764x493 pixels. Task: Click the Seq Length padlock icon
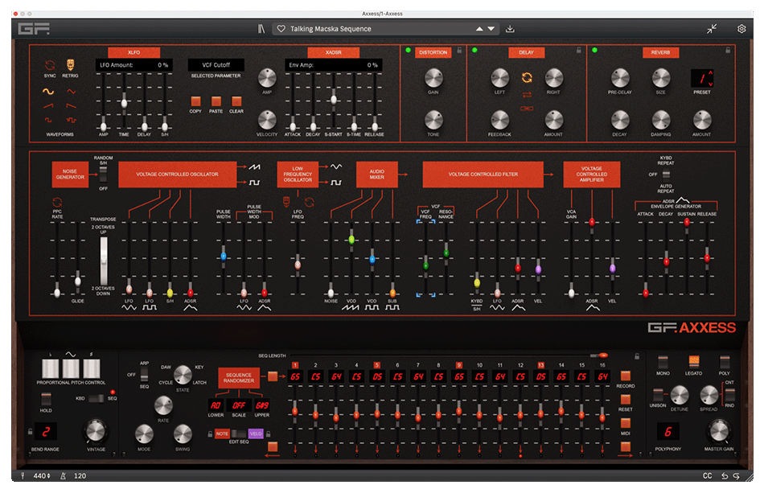click(x=637, y=356)
